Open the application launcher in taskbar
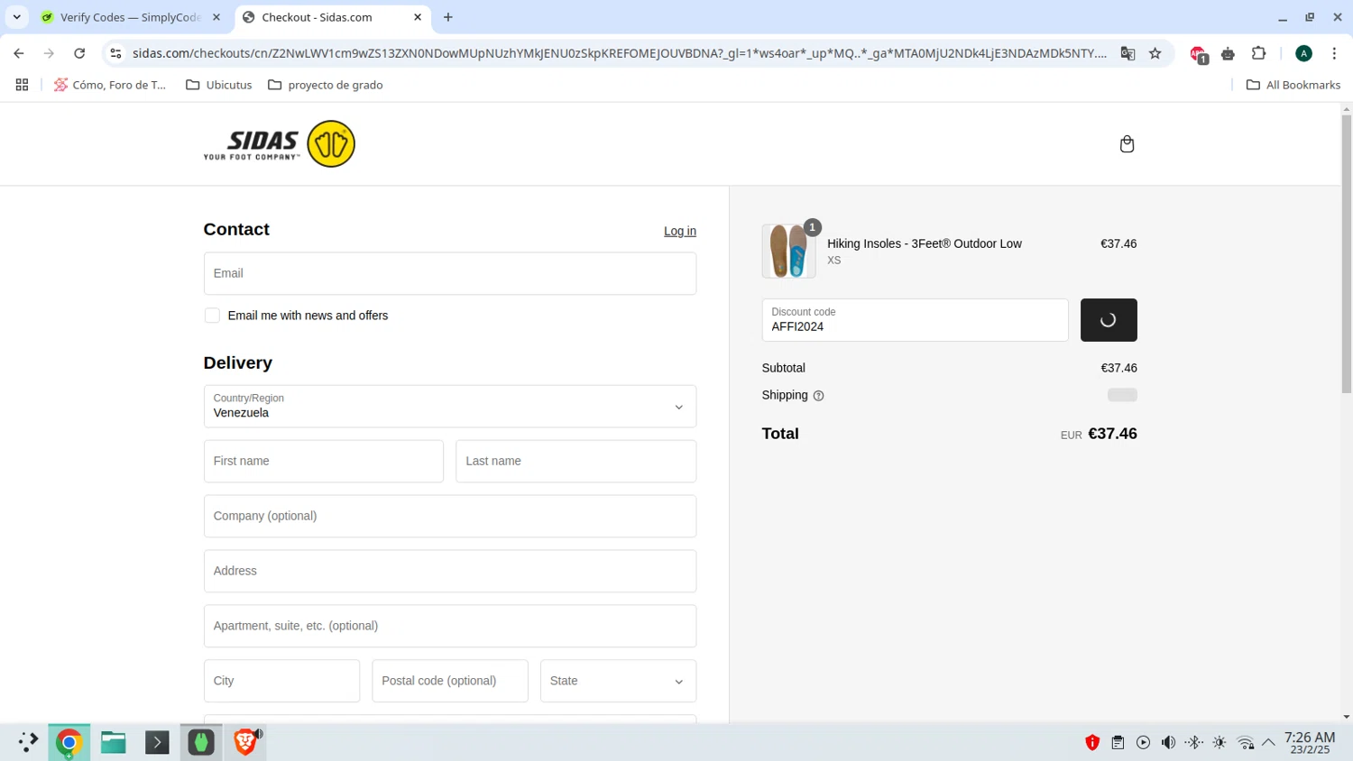The image size is (1353, 761). point(27,742)
